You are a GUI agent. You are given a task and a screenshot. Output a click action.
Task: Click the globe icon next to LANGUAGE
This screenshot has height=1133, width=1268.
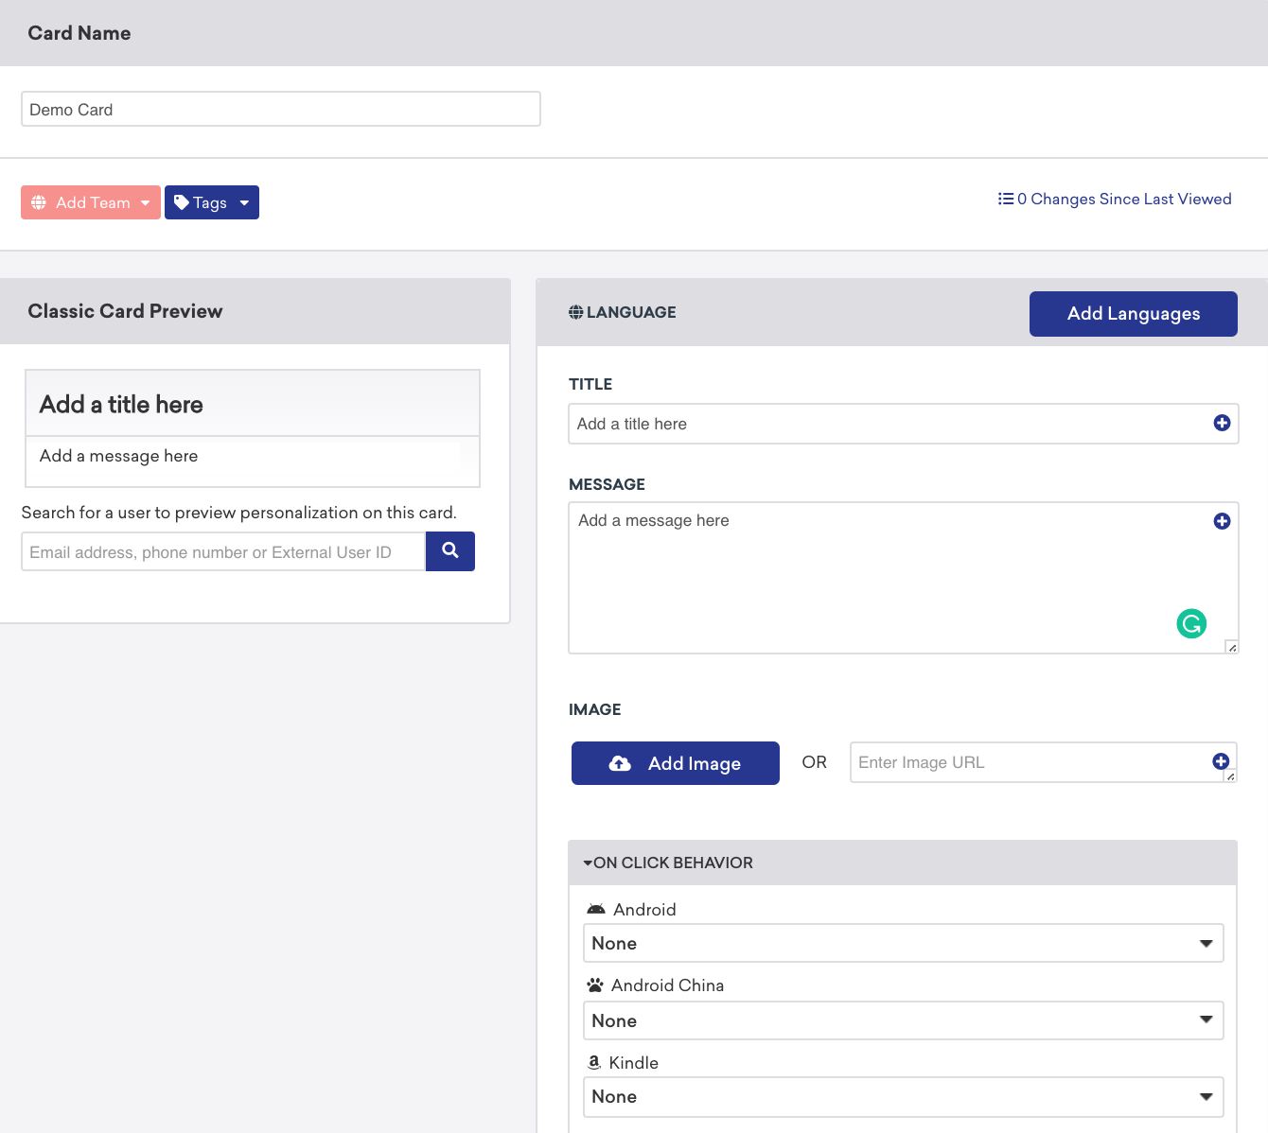[x=575, y=312]
